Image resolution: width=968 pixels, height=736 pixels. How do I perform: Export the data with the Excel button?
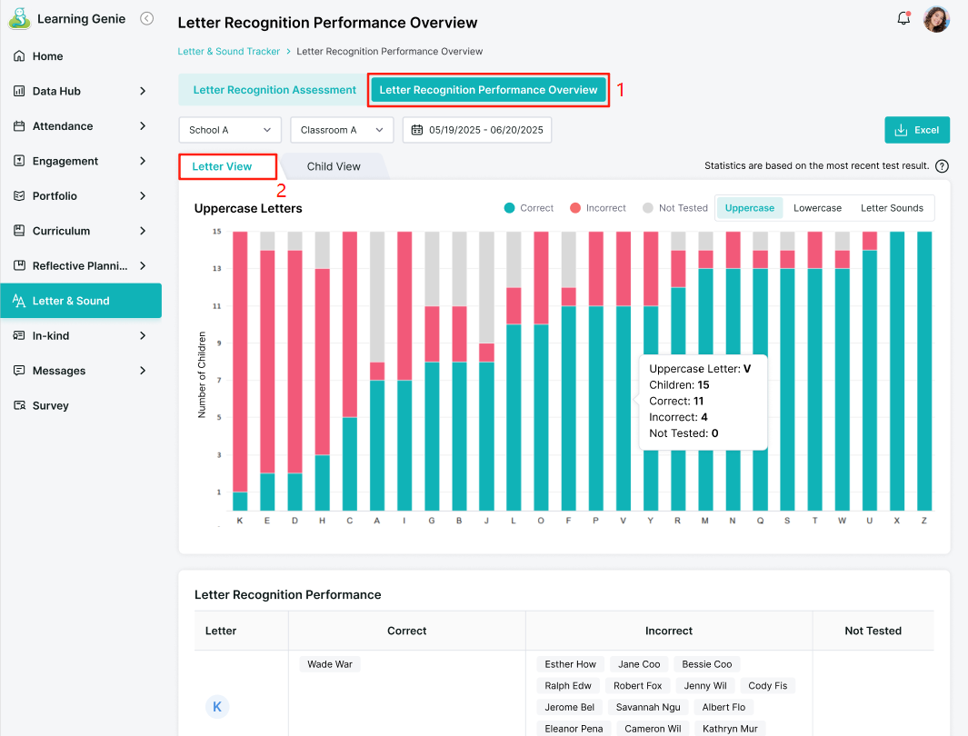pyautogui.click(x=917, y=130)
